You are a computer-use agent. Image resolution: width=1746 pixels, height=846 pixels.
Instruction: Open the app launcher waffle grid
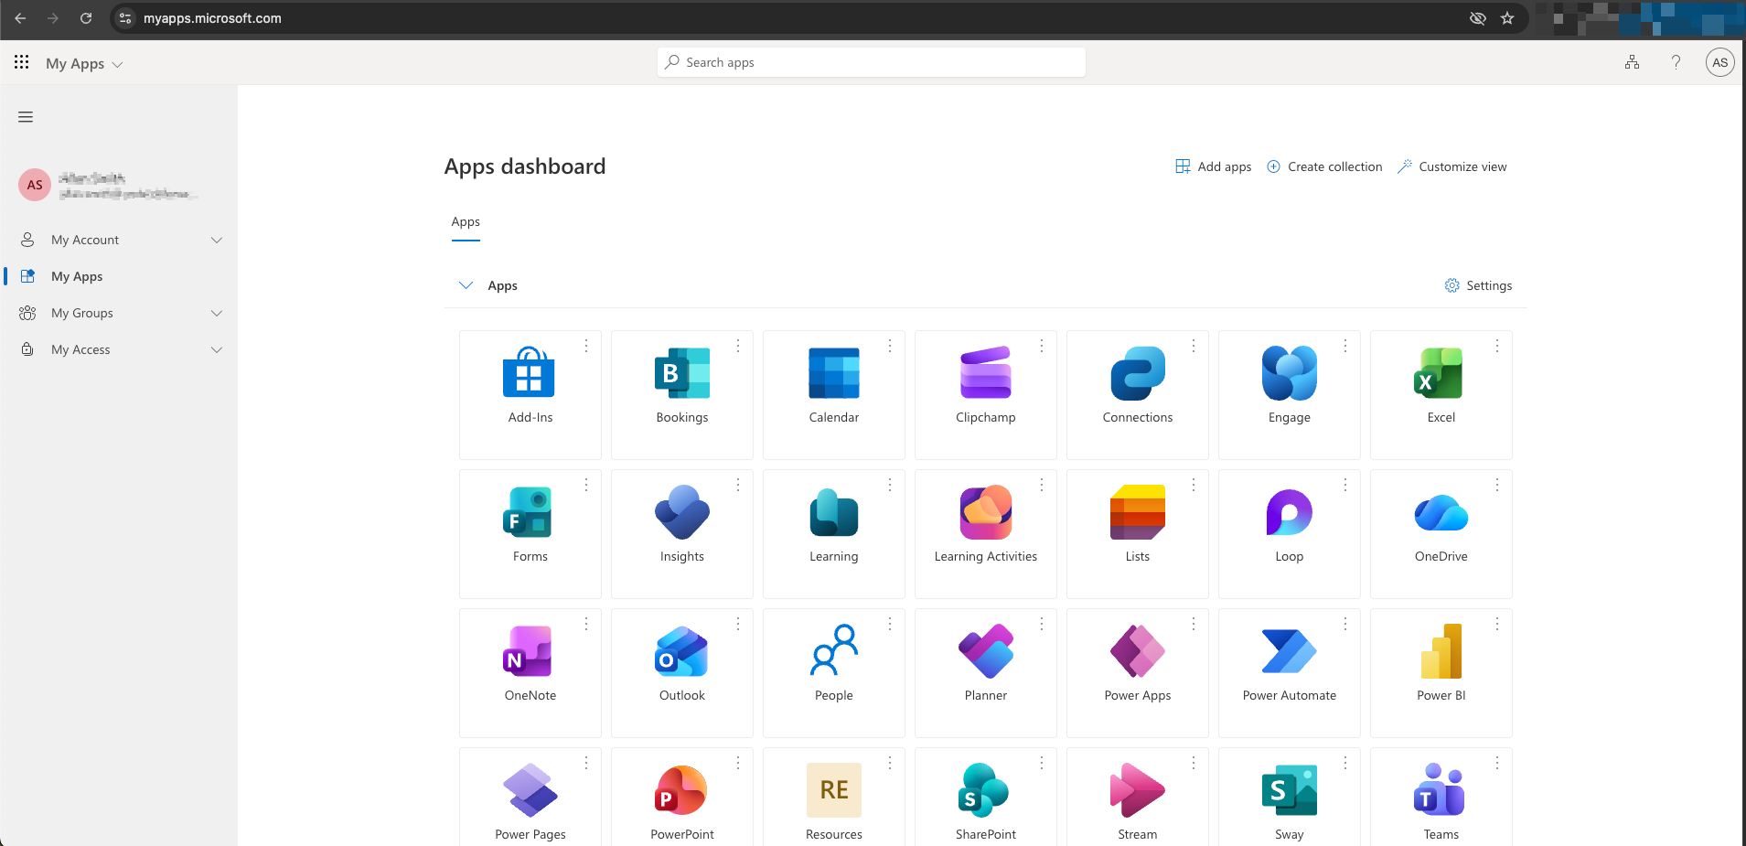tap(21, 62)
